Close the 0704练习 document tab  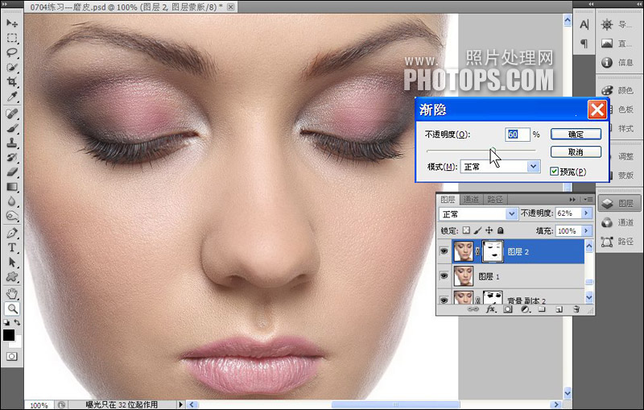(231, 6)
